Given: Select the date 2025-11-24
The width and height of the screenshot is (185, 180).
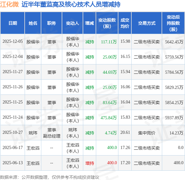Looking at the screenshot, I should coord(13,117).
